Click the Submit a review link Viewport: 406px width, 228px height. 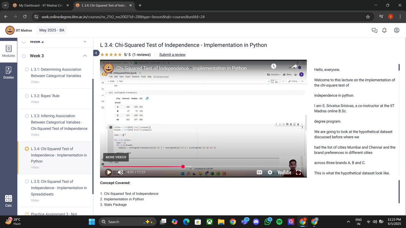172,54
